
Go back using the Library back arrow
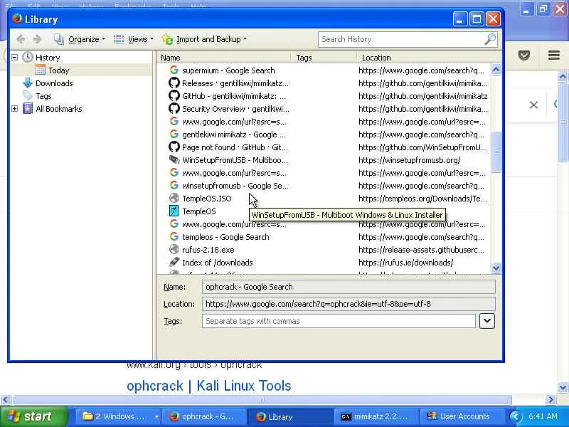21,39
